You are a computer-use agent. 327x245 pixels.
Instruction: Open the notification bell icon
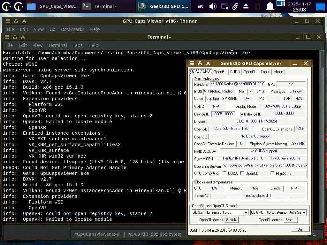(x=270, y=6)
